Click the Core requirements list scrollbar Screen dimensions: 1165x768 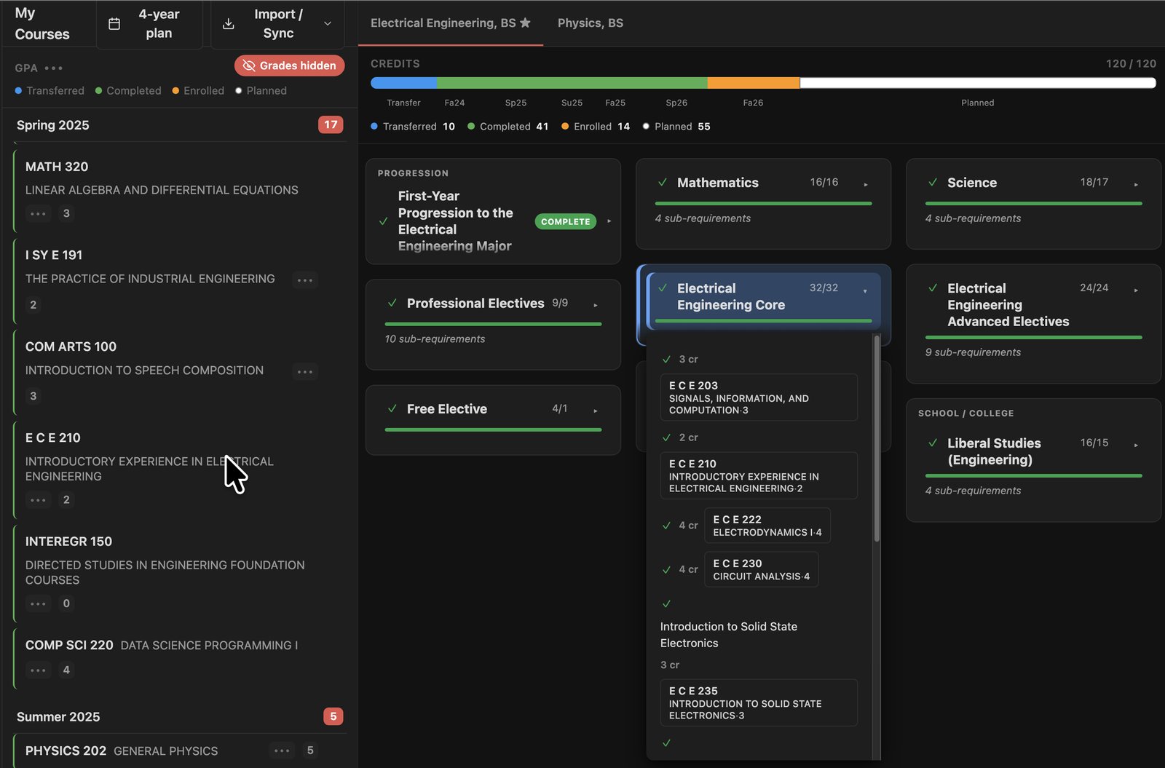coord(877,438)
